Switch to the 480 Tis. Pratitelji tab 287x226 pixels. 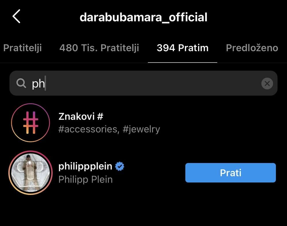[99, 48]
